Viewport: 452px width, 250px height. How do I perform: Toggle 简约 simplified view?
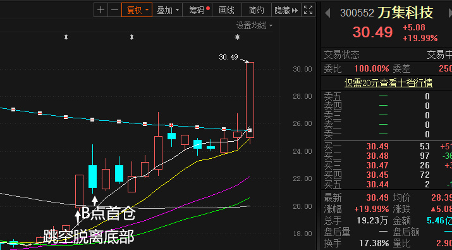(256, 10)
